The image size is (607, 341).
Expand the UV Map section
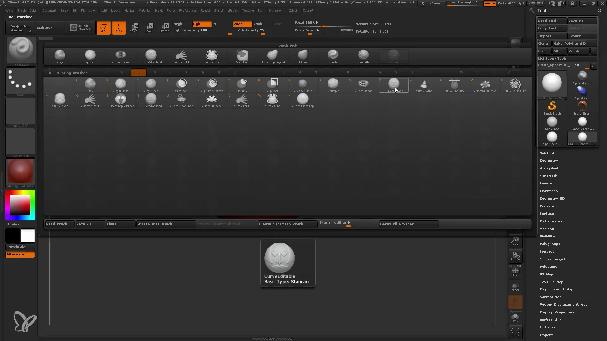[546, 274]
